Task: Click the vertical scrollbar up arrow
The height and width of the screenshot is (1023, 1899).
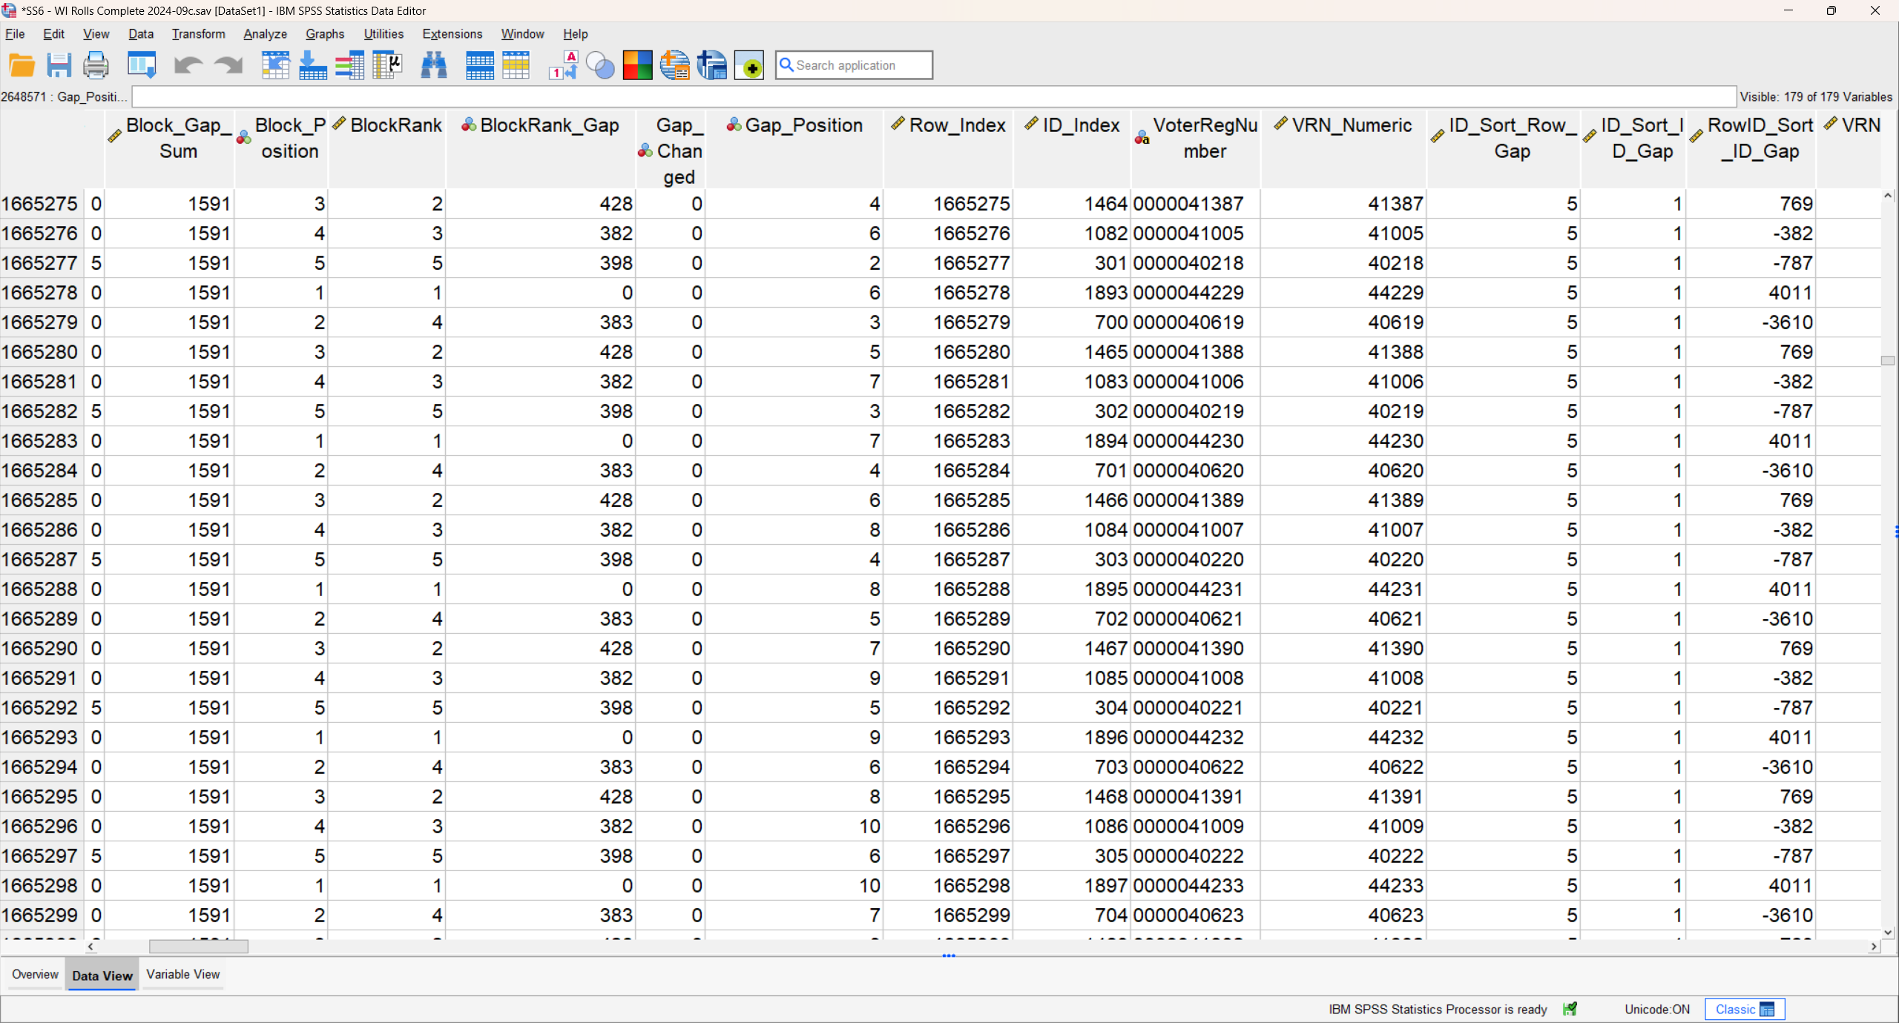Action: [1888, 196]
